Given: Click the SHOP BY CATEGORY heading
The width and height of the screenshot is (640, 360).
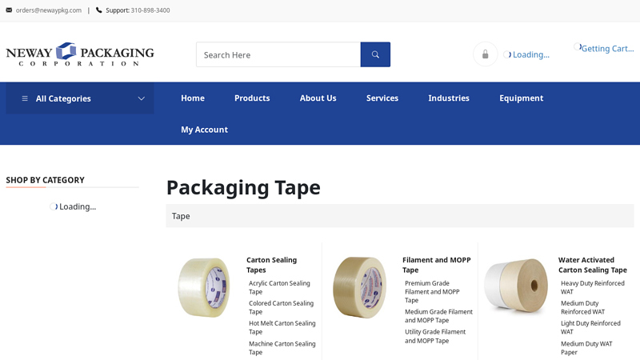Looking at the screenshot, I should (46, 180).
